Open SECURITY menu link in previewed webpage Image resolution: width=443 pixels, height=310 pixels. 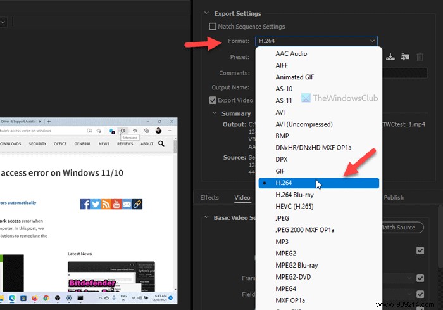click(37, 144)
